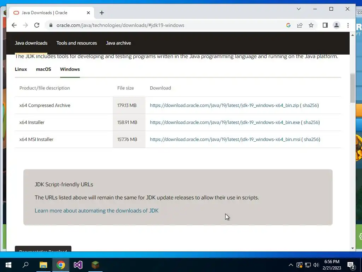The image size is (362, 272).
Task: Open sha256 link for exe installer
Action: (311, 122)
